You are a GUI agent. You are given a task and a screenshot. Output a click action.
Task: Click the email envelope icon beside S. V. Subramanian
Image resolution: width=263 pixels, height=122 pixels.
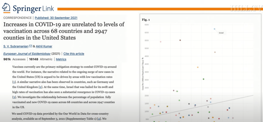[x=31, y=46]
